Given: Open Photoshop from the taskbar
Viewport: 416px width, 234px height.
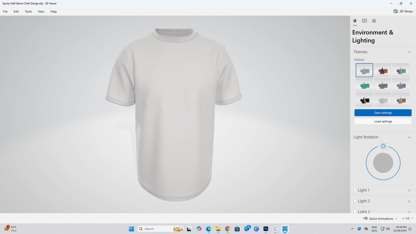Looking at the screenshot, I should (266, 229).
